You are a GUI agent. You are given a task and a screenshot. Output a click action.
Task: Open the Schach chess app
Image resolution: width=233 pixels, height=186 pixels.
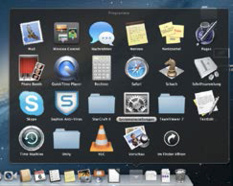point(171,68)
